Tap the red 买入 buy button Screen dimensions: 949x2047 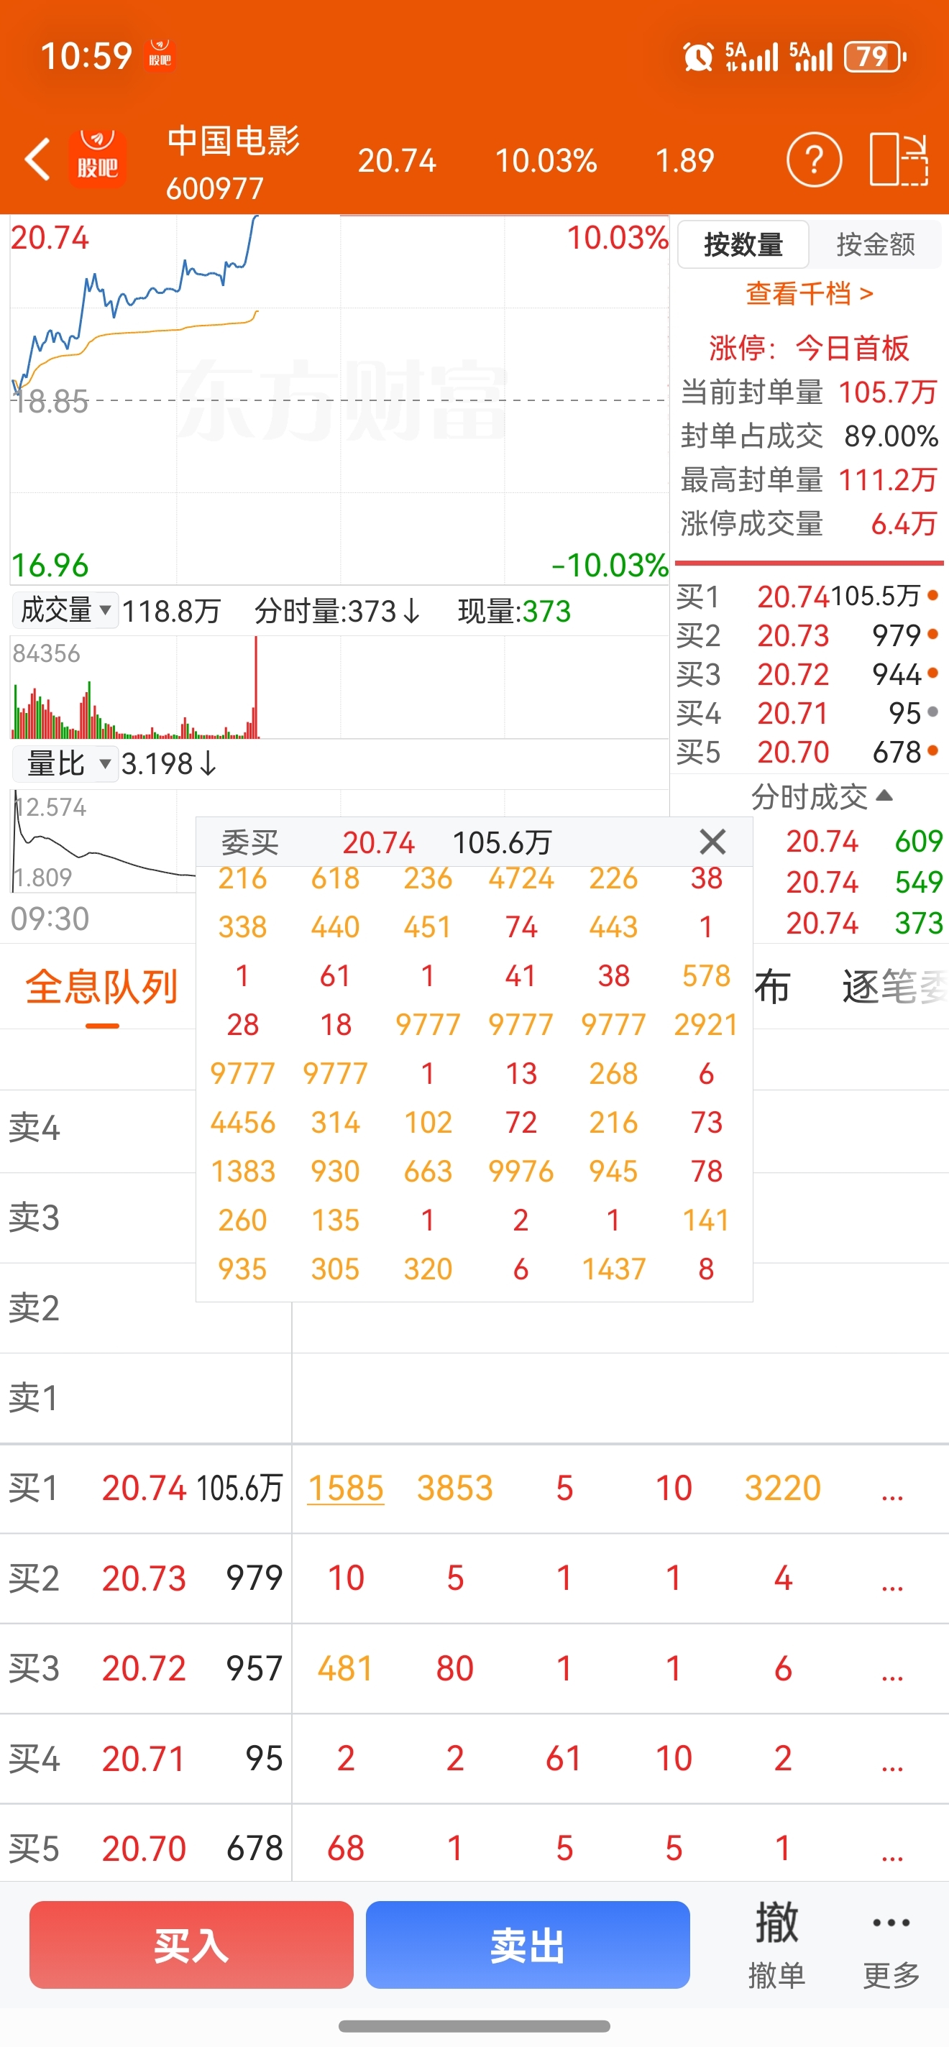tap(191, 1944)
